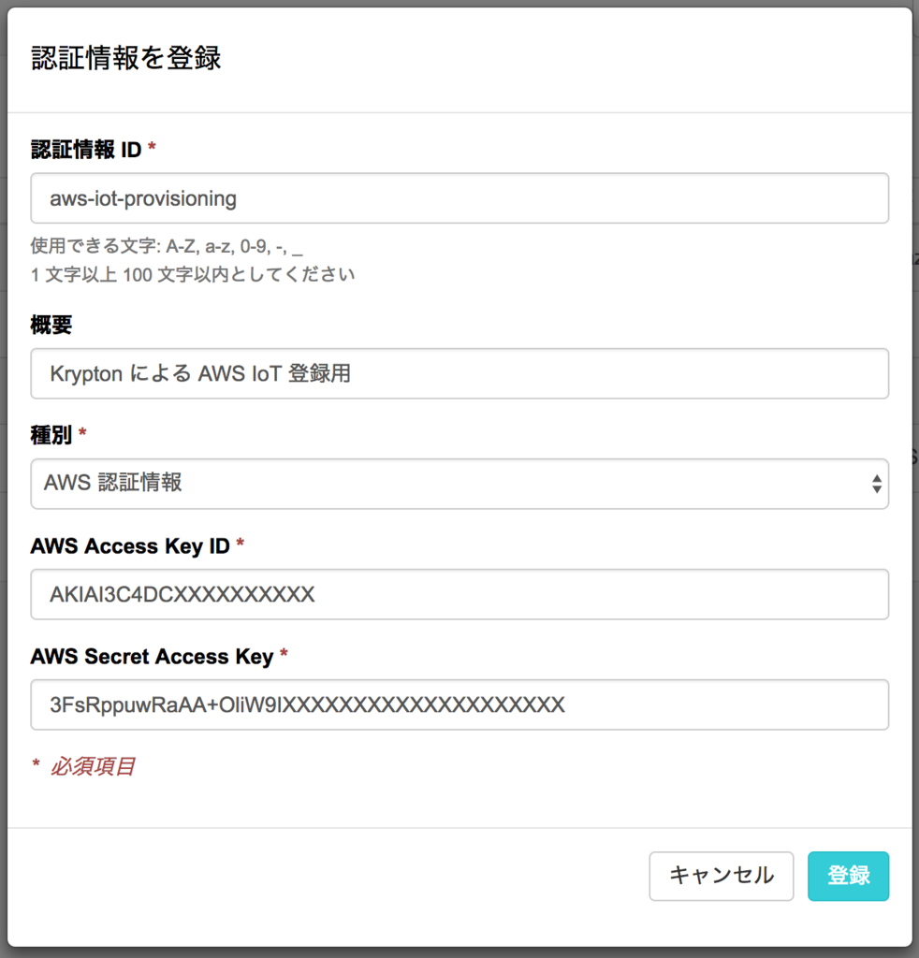Image resolution: width=919 pixels, height=958 pixels.
Task: Click the AWS Secret Access Key label
Action: [152, 656]
